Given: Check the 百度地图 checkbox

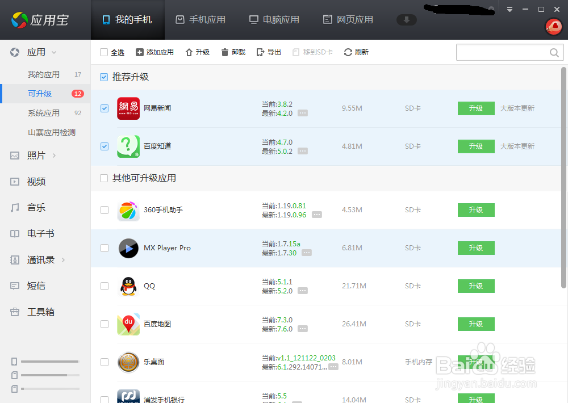Looking at the screenshot, I should point(105,324).
